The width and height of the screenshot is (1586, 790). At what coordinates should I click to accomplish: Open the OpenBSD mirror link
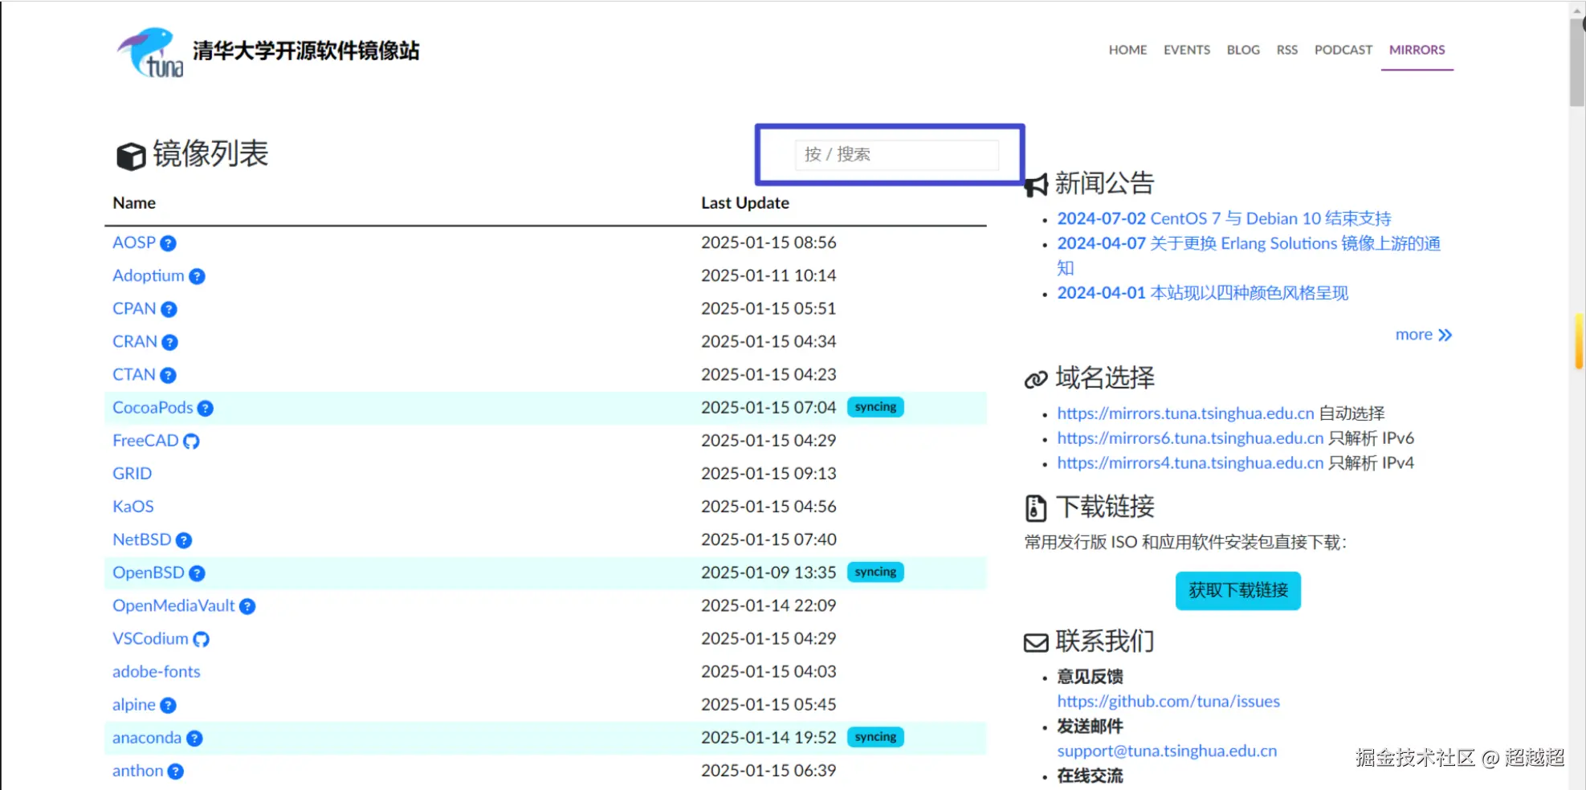point(149,572)
